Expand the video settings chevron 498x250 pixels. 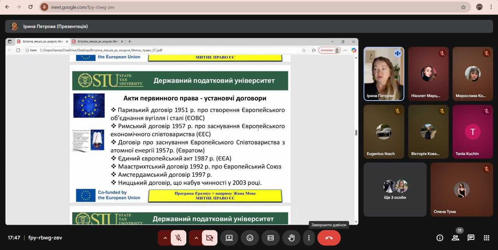196,238
